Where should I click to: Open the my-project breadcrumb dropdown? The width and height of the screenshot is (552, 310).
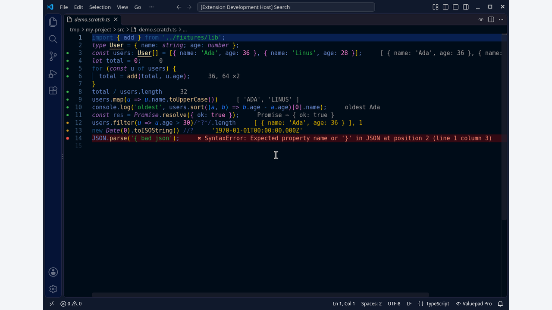coord(98,30)
